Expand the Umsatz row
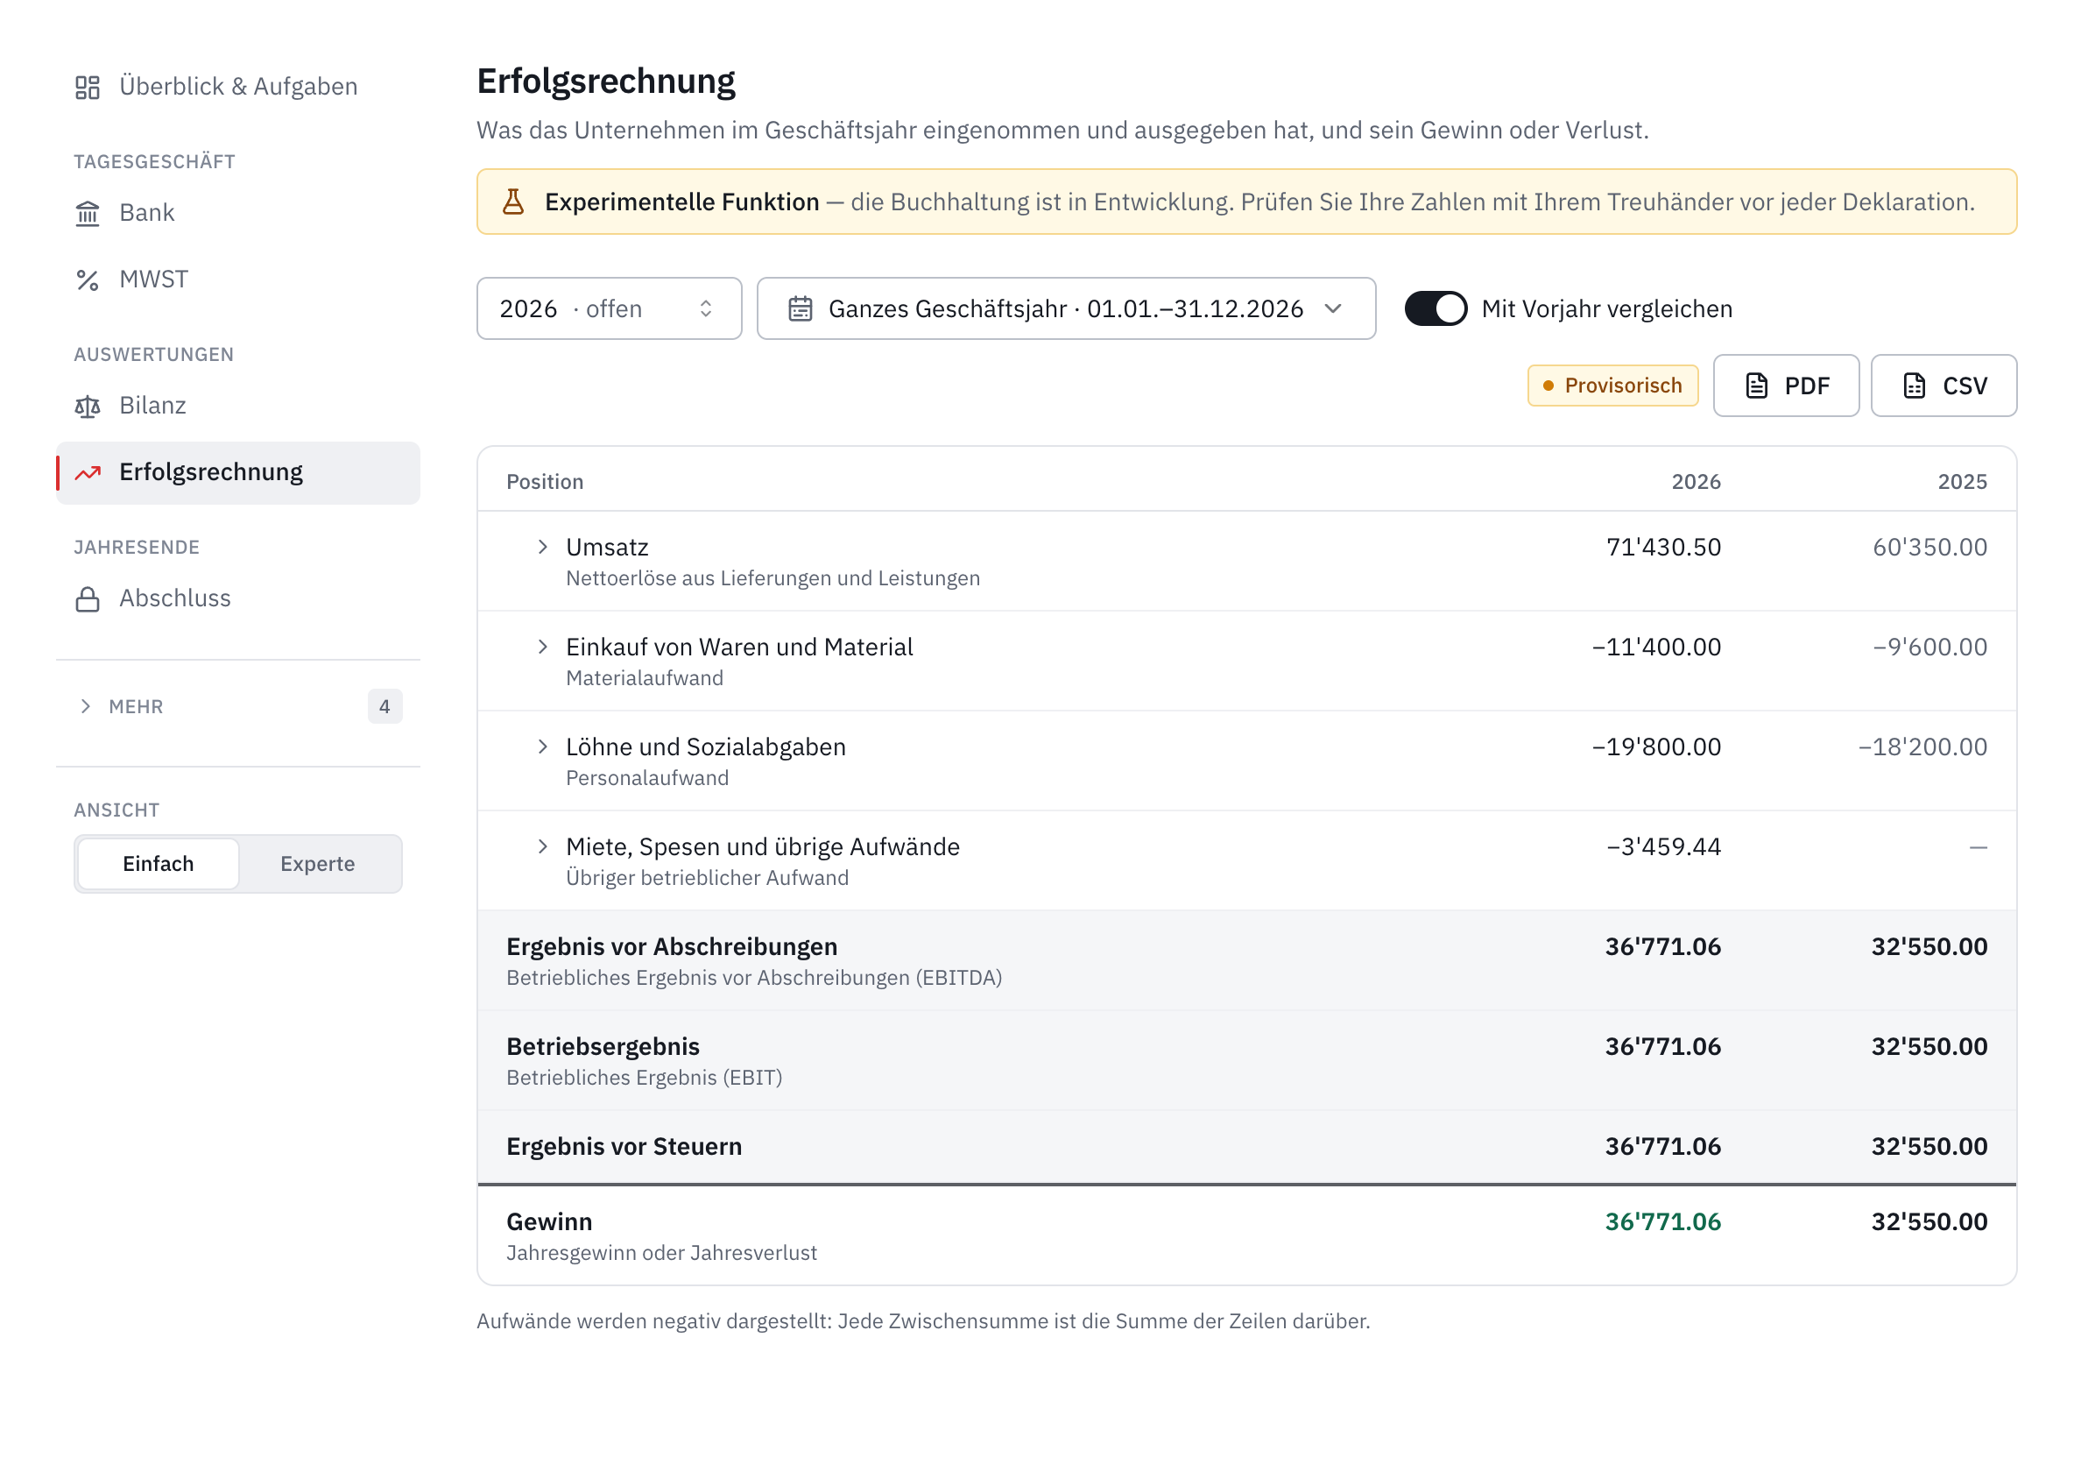Image resolution: width=2074 pixels, height=1479 pixels. (x=543, y=547)
